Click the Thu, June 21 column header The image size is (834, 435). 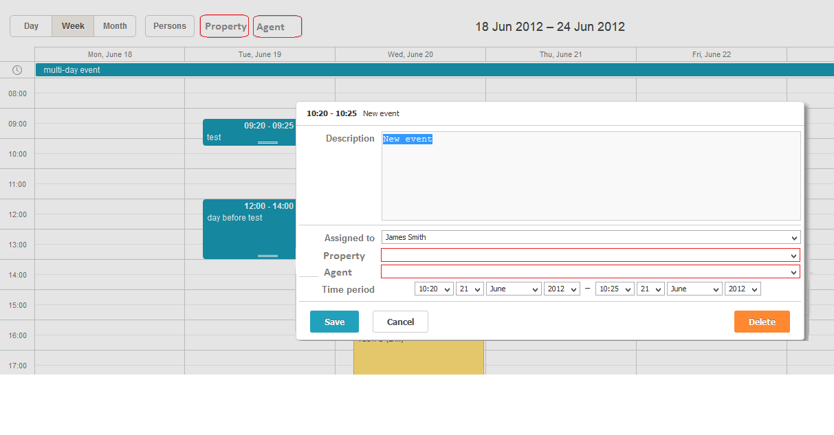[x=561, y=54]
